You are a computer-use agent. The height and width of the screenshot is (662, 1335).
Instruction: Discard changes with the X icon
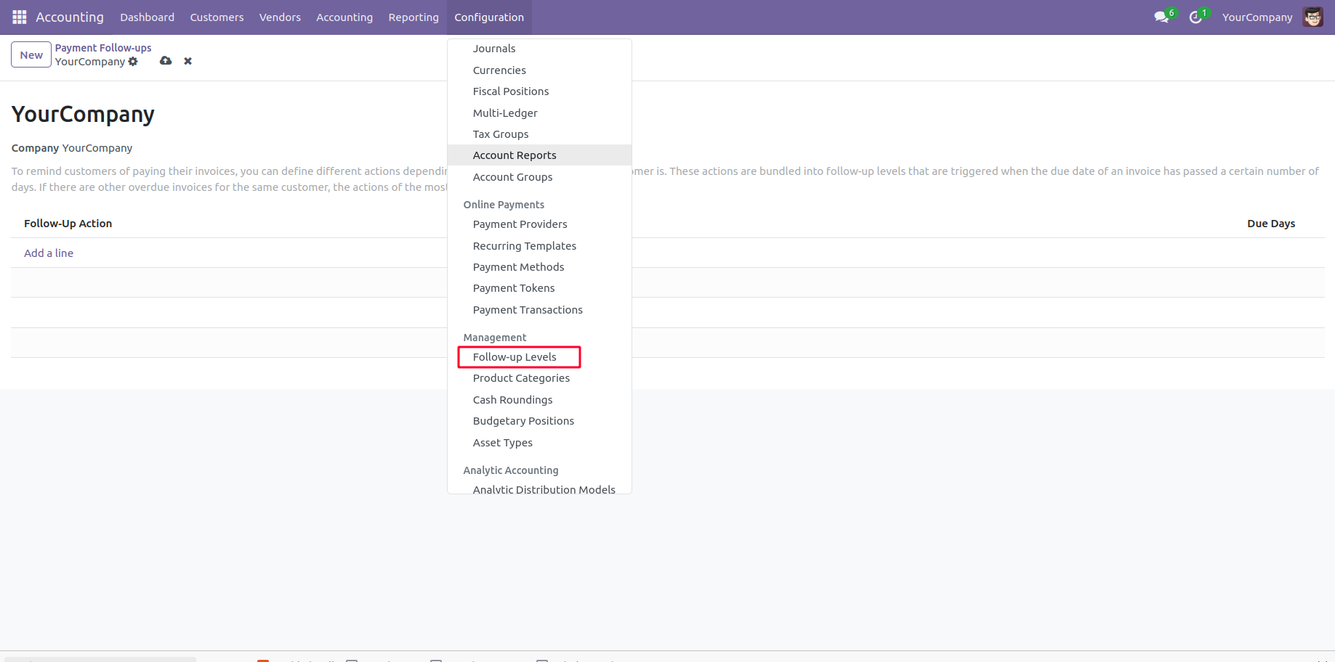[x=188, y=61]
